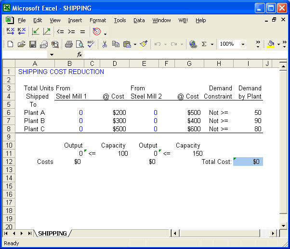The image size is (290, 249).
Task: Click the maximize objective chart icon
Action: click(47, 31)
